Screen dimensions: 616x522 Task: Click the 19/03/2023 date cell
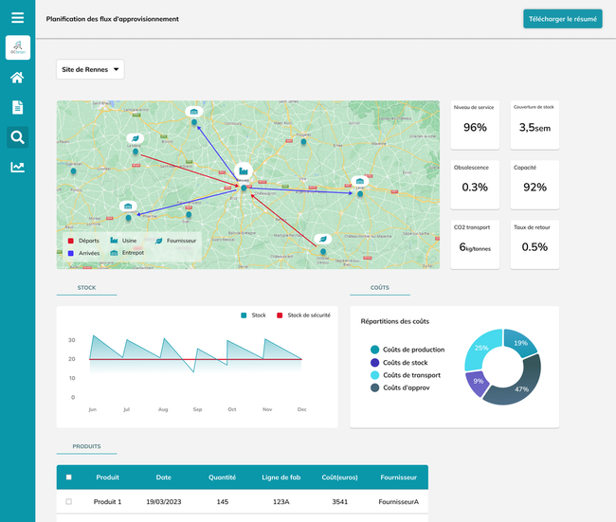click(x=163, y=501)
